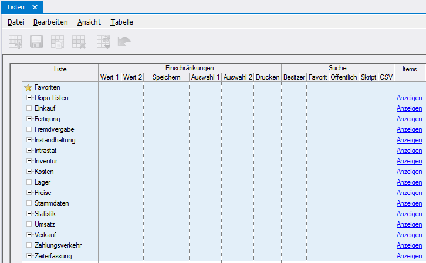Click the refresh table toolbar icon
Screen dimensions: 426x263
click(103, 42)
